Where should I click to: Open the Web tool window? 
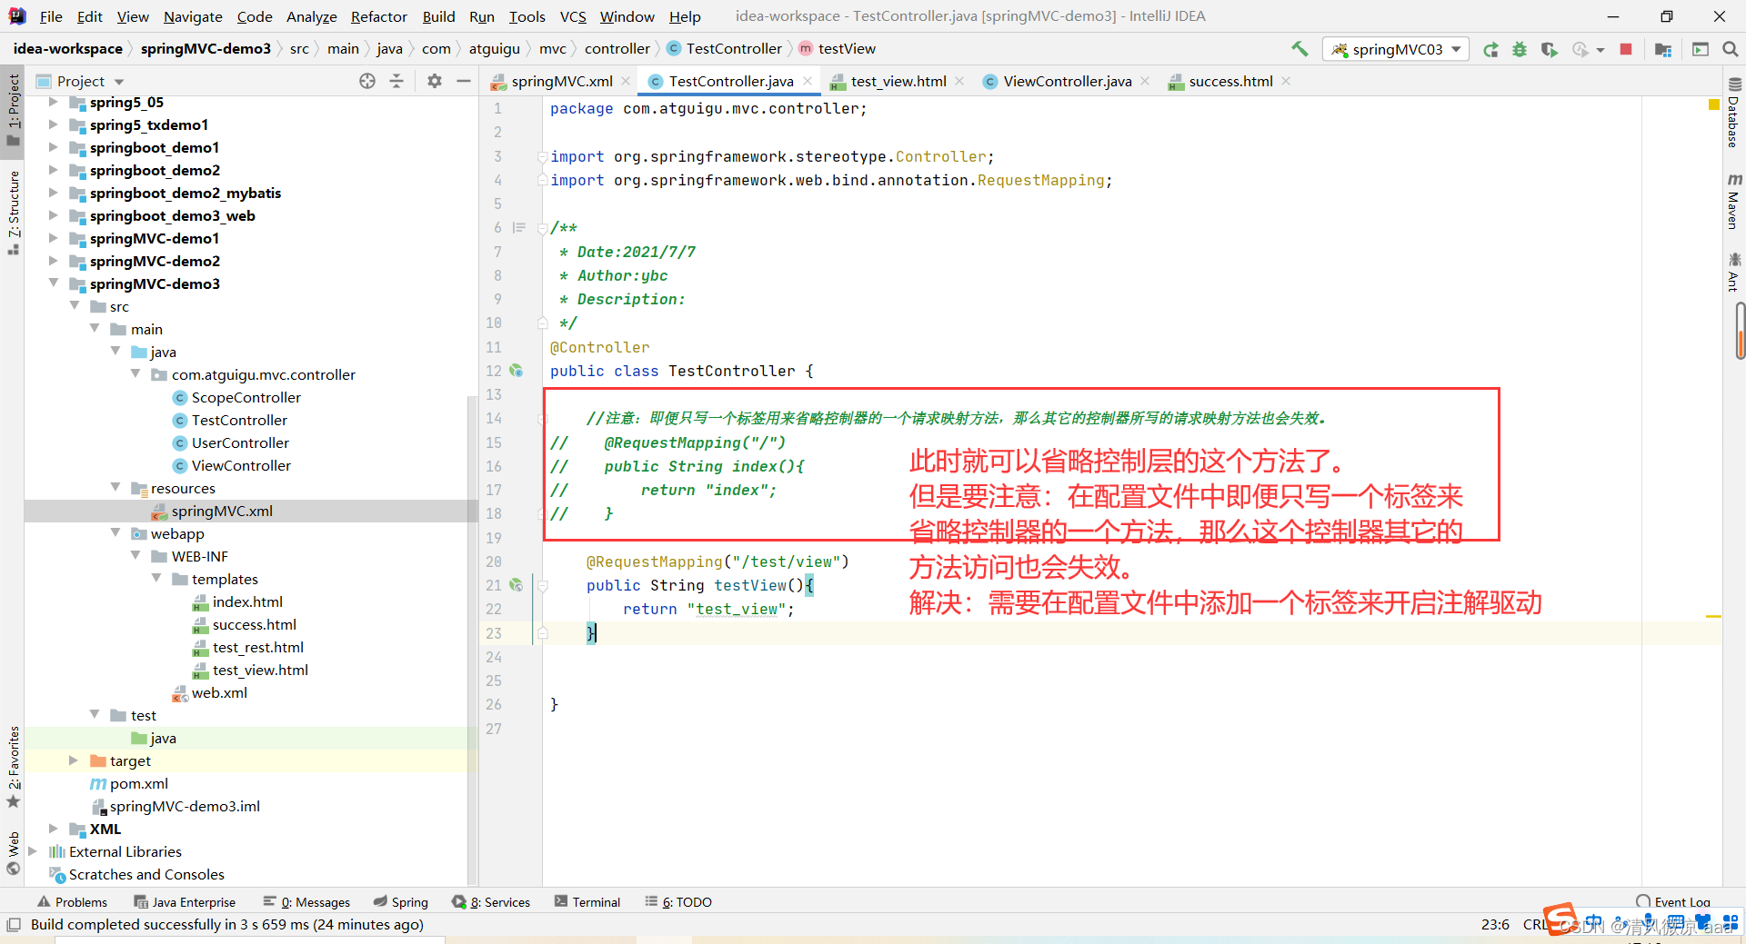point(13,853)
